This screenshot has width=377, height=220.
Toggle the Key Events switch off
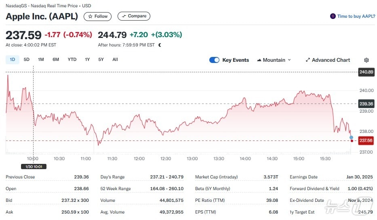(x=214, y=60)
